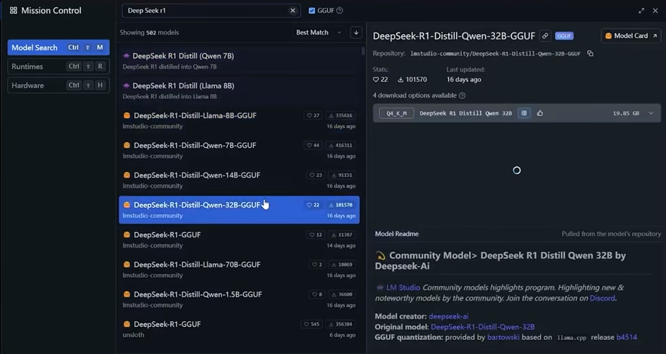Open the Best Match sort dropdown
Screen dimensions: 666x354
point(319,33)
